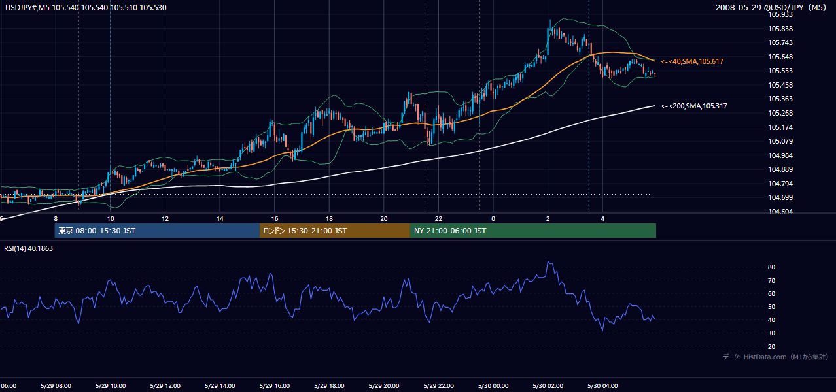Click the 5/29 20:00 date label

384,386
